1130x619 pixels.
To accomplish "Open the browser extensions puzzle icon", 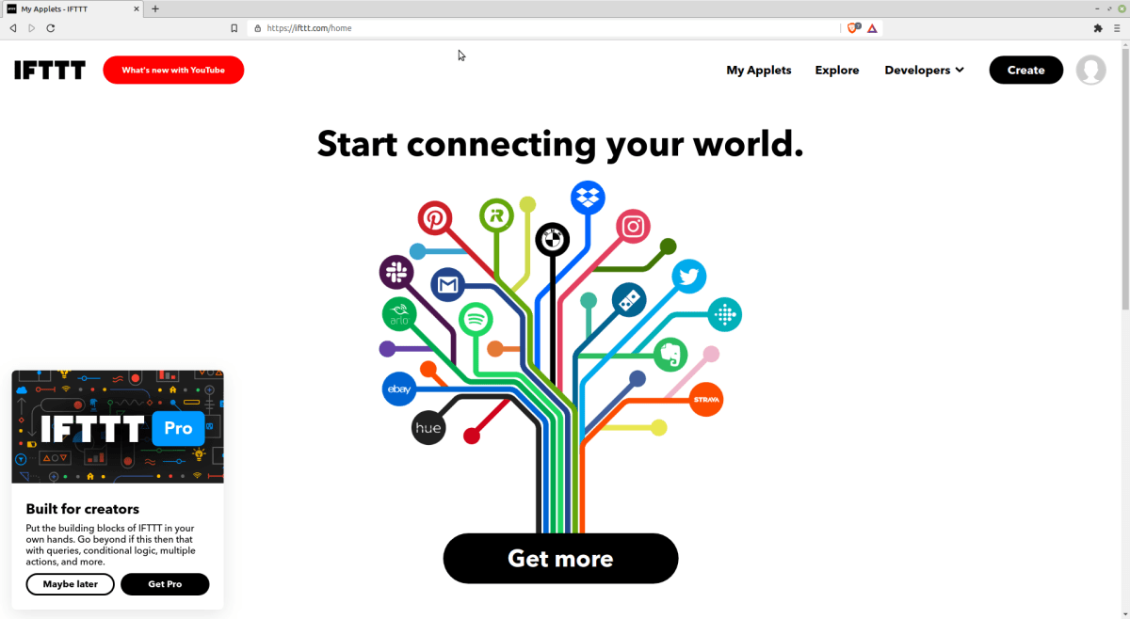I will click(1097, 28).
